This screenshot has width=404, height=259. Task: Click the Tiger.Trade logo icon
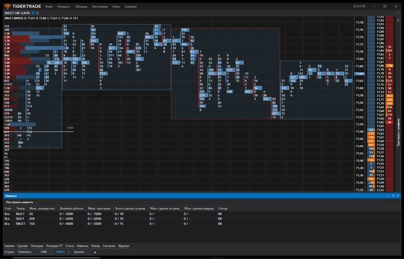[x=8, y=7]
